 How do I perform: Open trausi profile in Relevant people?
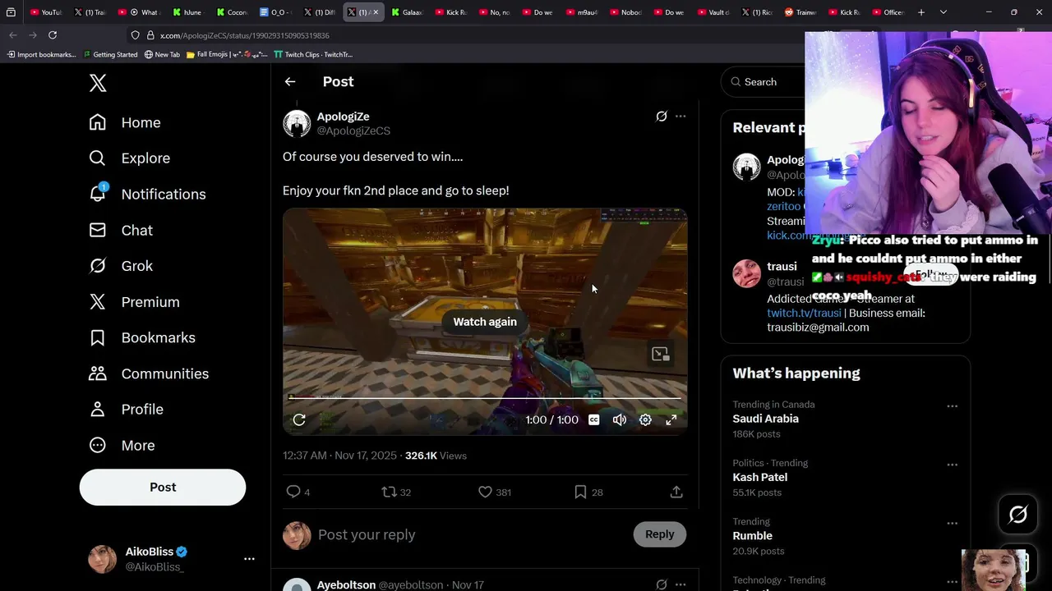pos(782,267)
